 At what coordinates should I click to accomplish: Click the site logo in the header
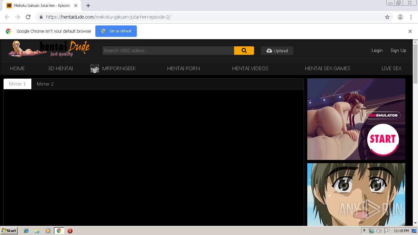tap(49, 49)
